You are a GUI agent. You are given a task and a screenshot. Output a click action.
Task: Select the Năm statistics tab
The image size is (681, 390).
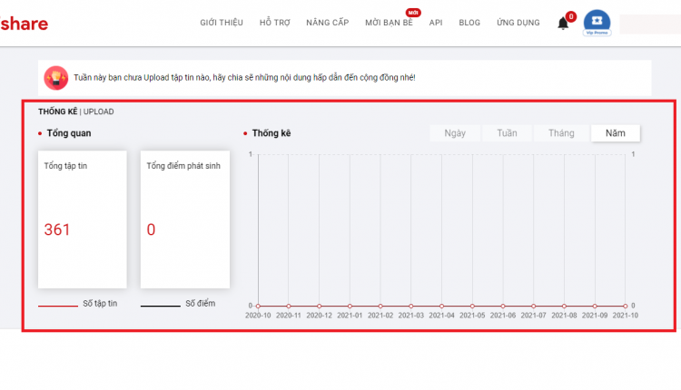[x=616, y=133]
